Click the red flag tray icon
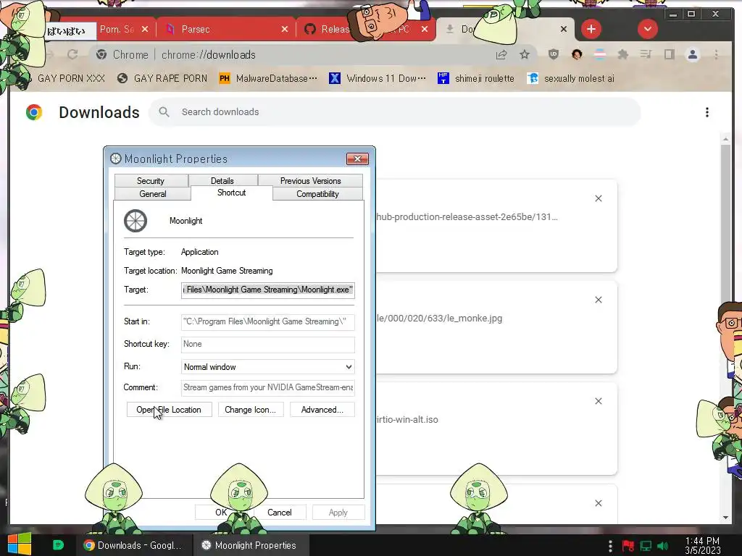The height and width of the screenshot is (556, 742). (628, 546)
